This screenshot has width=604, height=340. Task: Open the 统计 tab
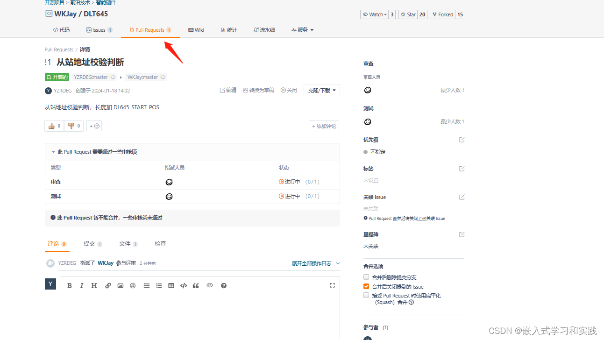(229, 30)
